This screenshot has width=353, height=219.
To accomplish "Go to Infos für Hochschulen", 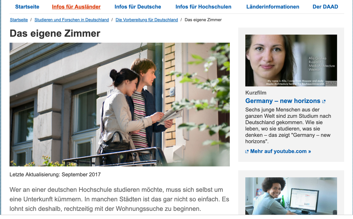I will 203,7.
